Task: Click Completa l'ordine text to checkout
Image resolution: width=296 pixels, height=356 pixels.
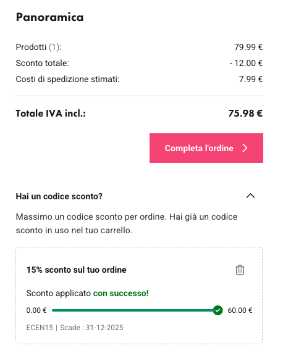Action: (x=199, y=148)
